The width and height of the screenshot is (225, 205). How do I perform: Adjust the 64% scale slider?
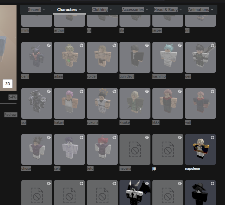[x=8, y=103]
